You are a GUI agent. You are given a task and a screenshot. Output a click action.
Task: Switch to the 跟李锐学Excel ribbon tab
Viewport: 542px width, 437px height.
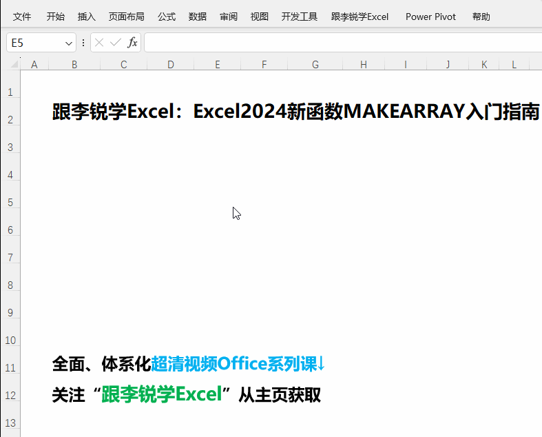(359, 17)
